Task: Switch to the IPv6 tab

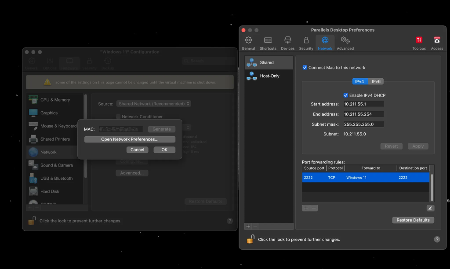Action: click(376, 81)
